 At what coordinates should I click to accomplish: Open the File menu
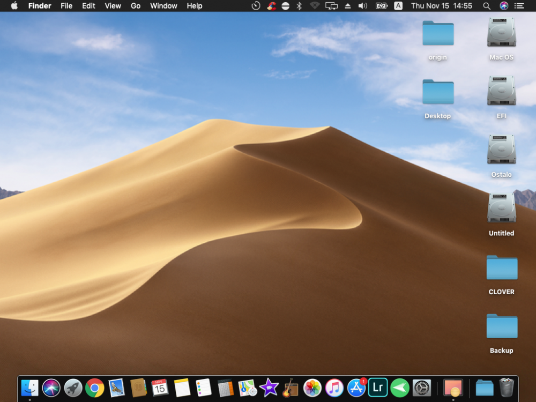point(66,6)
